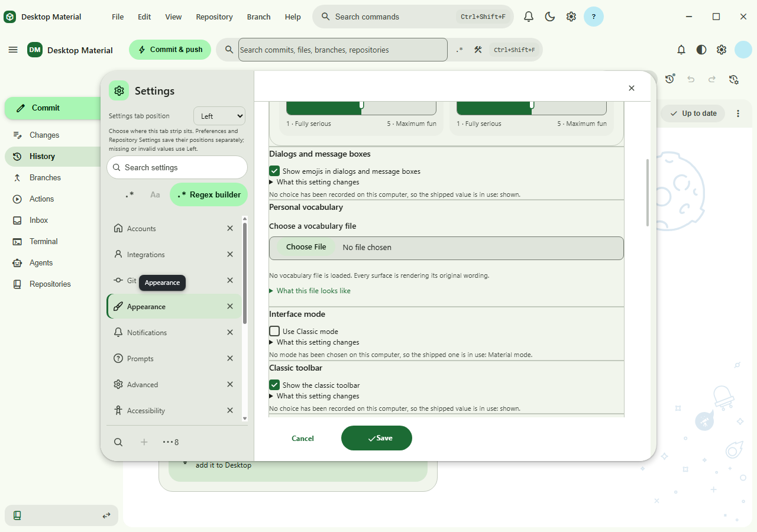This screenshot has height=532, width=757.
Task: Remove the Git tab with its X
Action: (x=230, y=280)
